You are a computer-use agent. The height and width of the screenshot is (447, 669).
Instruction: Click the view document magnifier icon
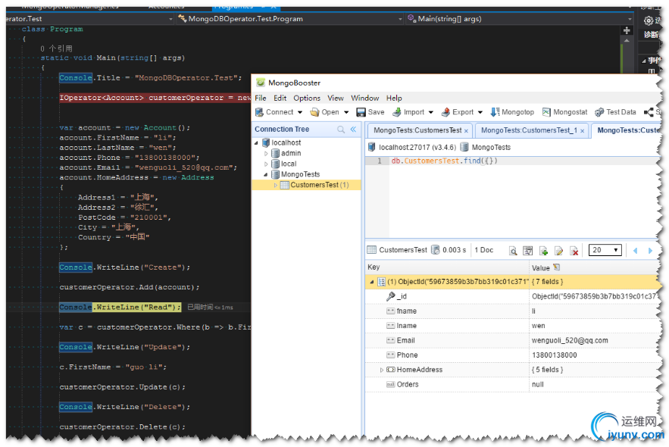pos(513,251)
